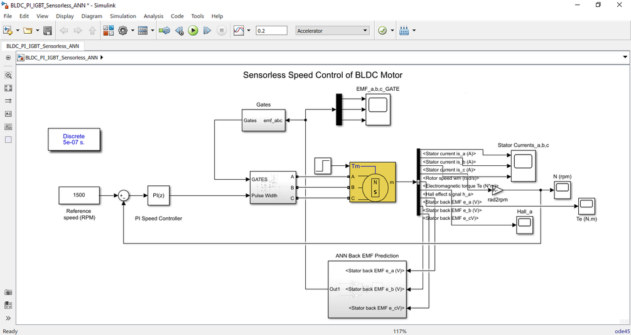Click the simulation stop time field

(272, 31)
